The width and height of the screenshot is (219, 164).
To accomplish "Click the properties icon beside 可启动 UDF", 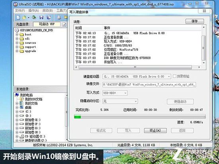I will [64, 25].
